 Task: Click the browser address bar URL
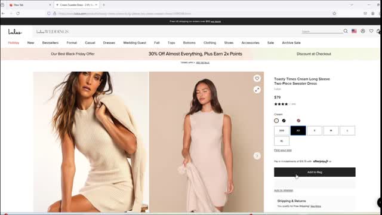coord(125,13)
